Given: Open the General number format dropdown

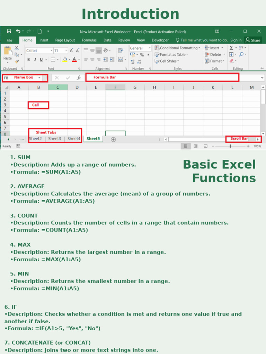Looking at the screenshot, I should coord(150,48).
